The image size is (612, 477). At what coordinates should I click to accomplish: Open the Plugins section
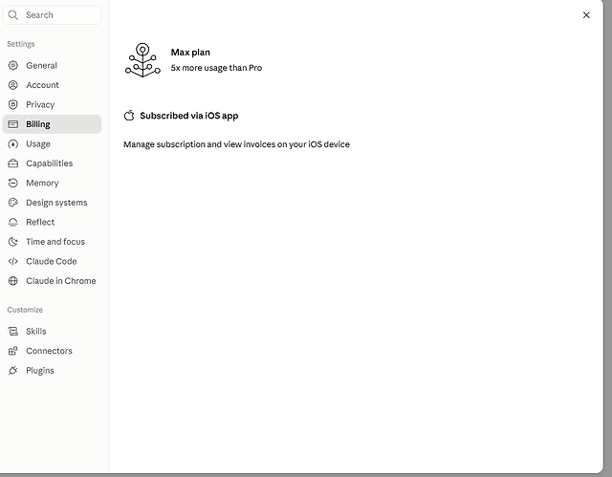pos(52,370)
